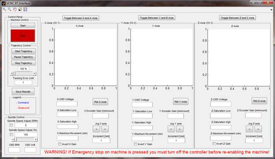Hit the red Stop button
This screenshot has height=159, width=275.
22,36
